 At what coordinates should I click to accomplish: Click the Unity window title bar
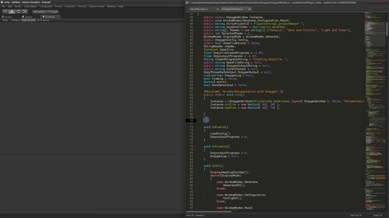pyautogui.click(x=92, y=2)
